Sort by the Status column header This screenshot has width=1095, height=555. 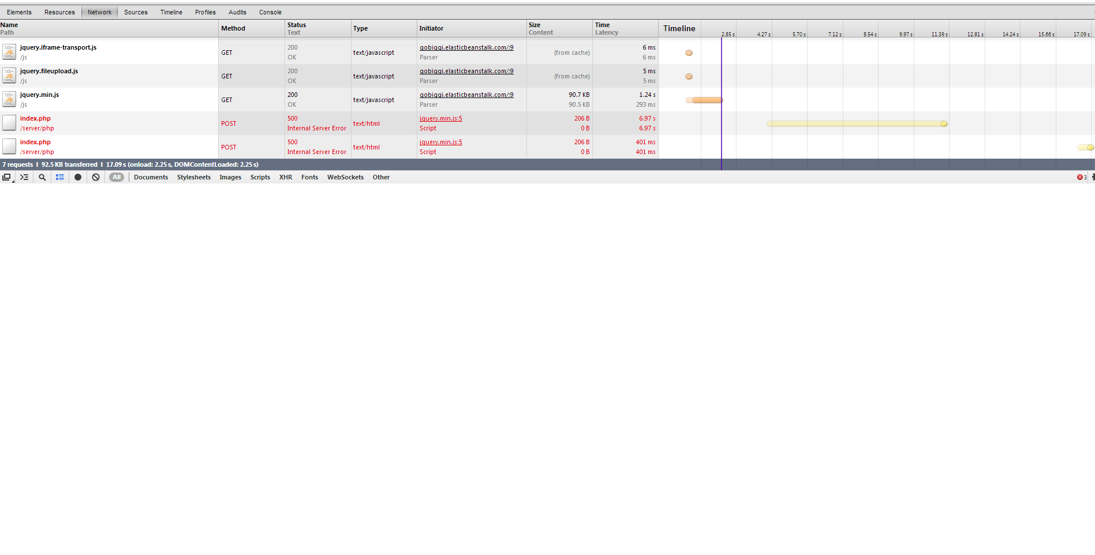point(318,28)
